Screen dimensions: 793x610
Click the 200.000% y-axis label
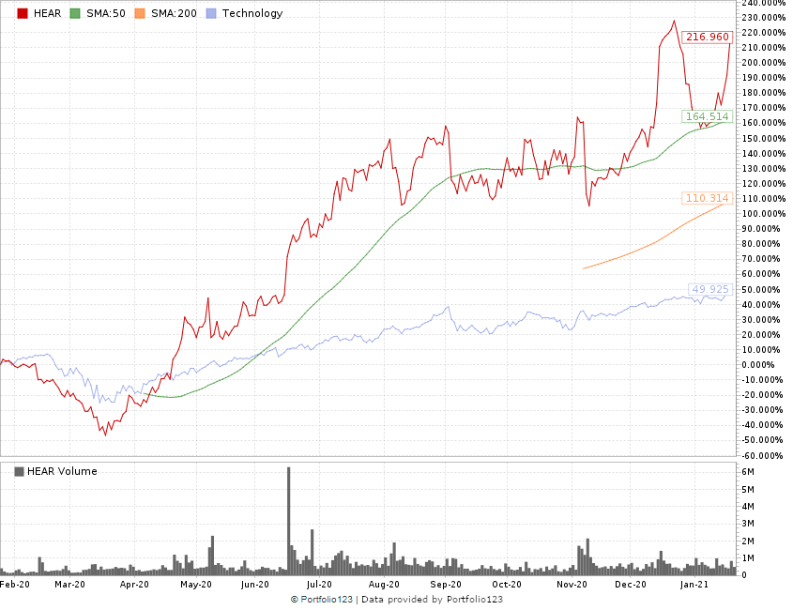pos(763,63)
